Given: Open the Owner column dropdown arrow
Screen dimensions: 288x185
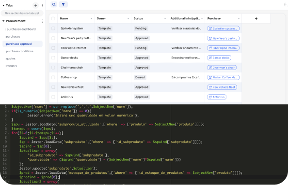Looking at the screenshot, I should pyautogui.click(x=128, y=18).
